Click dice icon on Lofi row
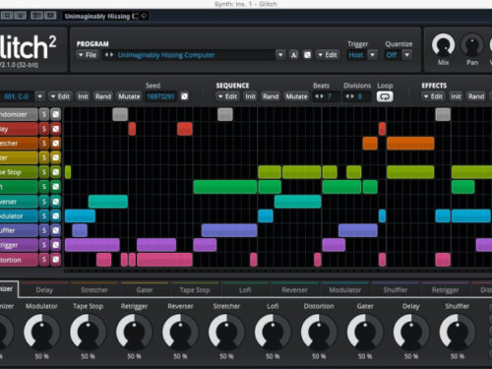Image resolution: width=492 pixels, height=369 pixels. coord(56,187)
